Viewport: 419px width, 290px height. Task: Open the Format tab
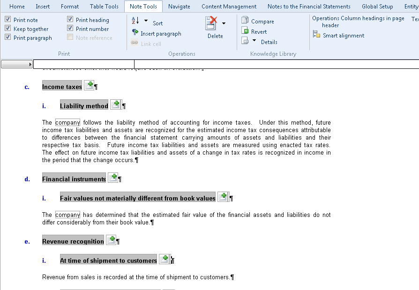[x=70, y=7]
